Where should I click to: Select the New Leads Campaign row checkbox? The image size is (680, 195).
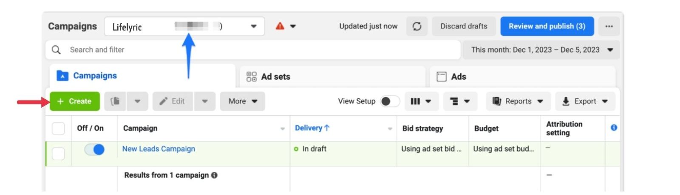click(58, 153)
